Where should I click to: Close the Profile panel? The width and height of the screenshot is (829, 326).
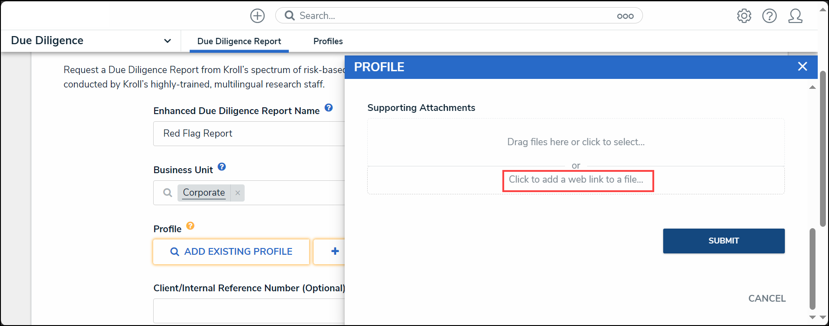(x=802, y=67)
